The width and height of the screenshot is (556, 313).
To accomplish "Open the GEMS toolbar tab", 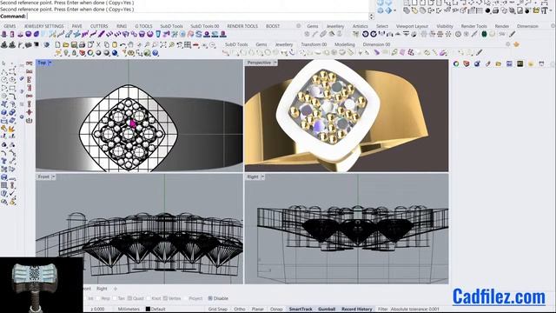I will [10, 26].
